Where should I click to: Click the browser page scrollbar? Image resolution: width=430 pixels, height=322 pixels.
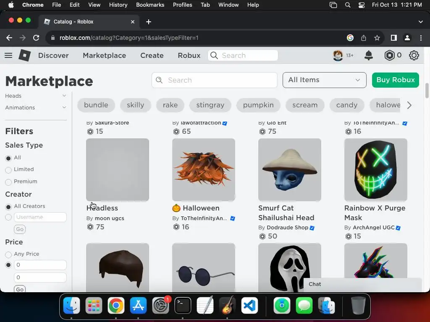[427, 91]
